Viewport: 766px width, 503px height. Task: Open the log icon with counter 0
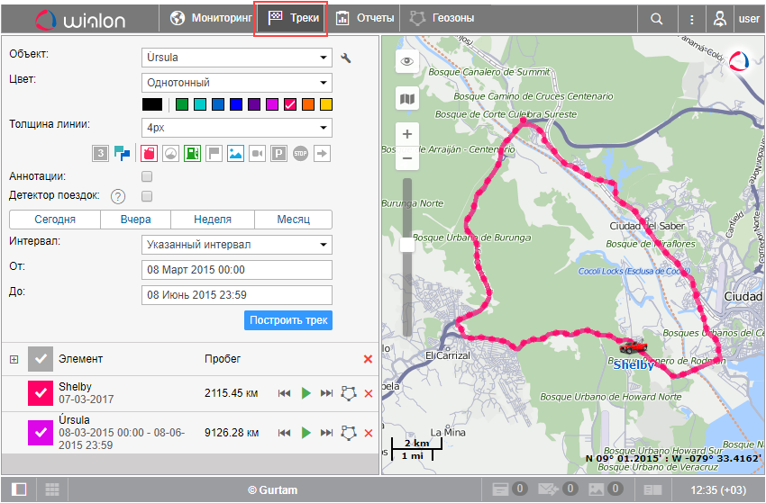(x=509, y=490)
